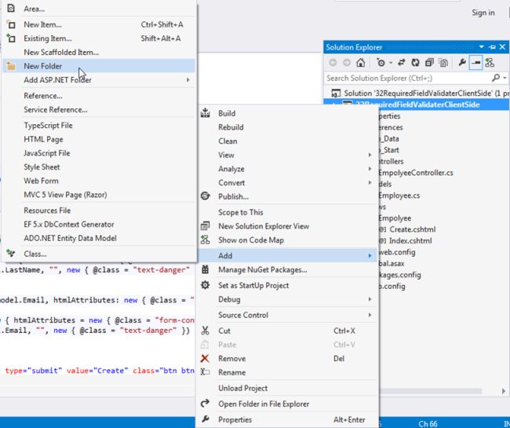Viewport: 510px width, 428px height.
Task: Click the Code Map icon in Solution Explorer toolbar
Action: [x=489, y=63]
